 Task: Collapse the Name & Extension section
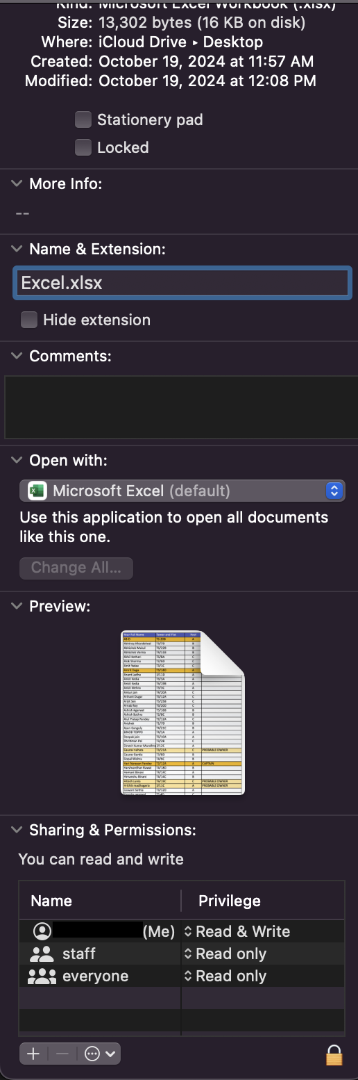[17, 249]
